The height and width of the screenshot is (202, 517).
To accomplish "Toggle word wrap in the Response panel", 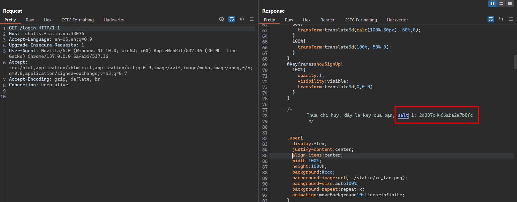I will coord(491,19).
